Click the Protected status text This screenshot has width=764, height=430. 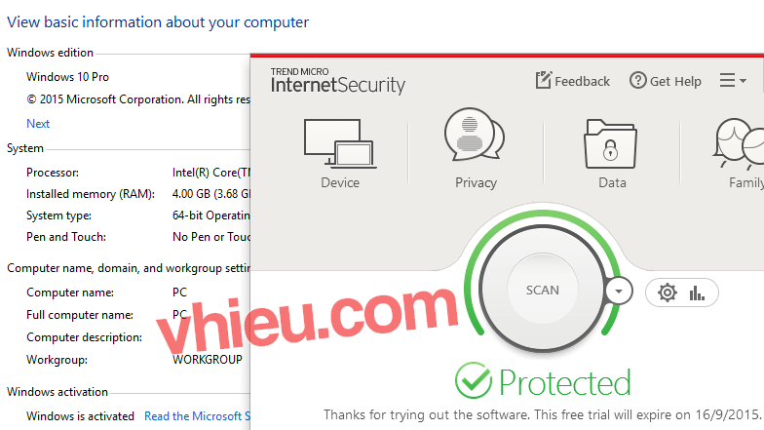(x=565, y=382)
